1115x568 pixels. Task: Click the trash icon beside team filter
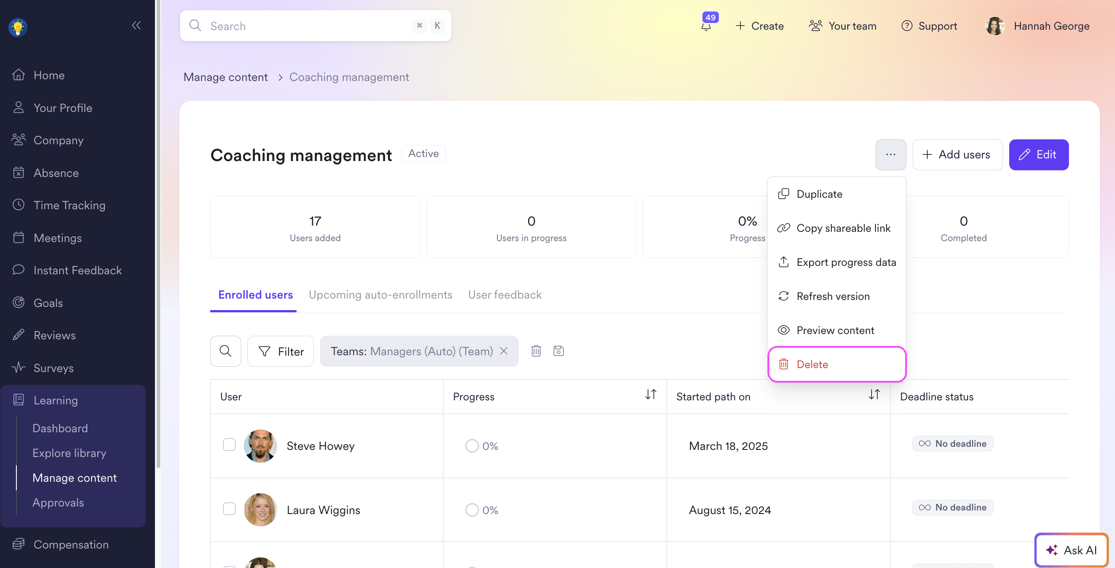[x=536, y=351]
